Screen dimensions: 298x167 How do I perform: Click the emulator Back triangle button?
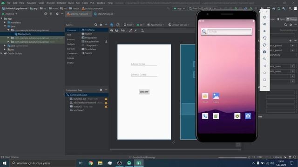(264, 66)
